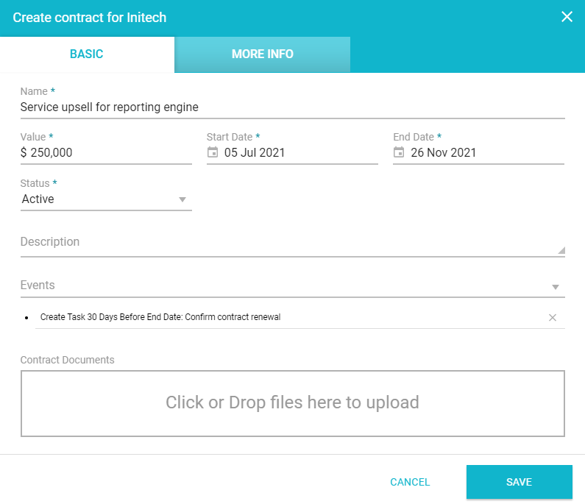Save the contract with the SAVE button
The width and height of the screenshot is (585, 504).
click(519, 483)
